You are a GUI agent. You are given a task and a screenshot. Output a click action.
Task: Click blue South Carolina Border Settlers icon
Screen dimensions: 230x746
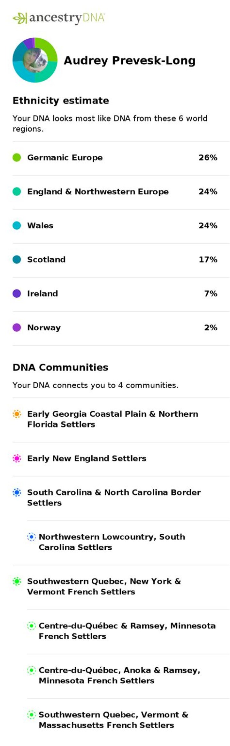17,492
